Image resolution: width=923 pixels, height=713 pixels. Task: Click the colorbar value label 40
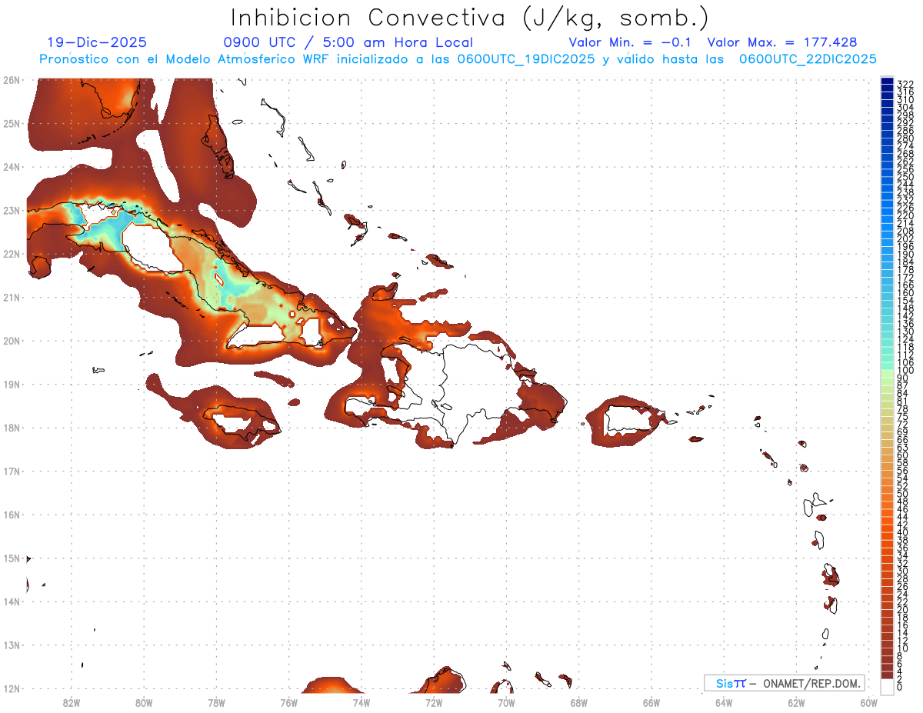903,532
